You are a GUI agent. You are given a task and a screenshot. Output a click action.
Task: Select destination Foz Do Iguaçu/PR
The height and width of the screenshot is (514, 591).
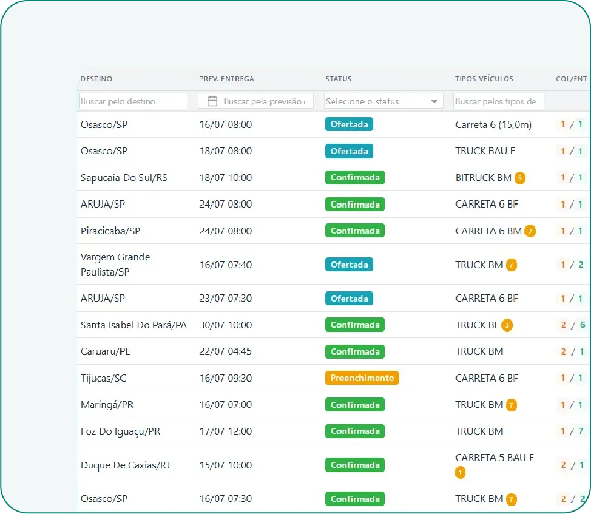[x=120, y=431]
